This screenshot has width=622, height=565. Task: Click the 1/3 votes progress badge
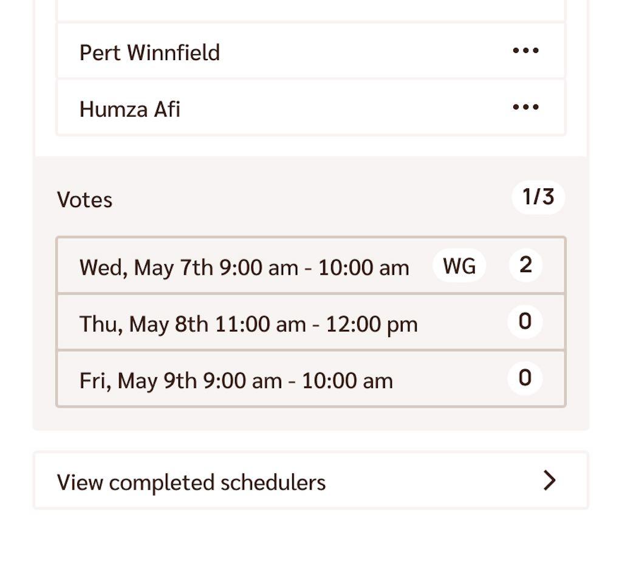coord(538,197)
